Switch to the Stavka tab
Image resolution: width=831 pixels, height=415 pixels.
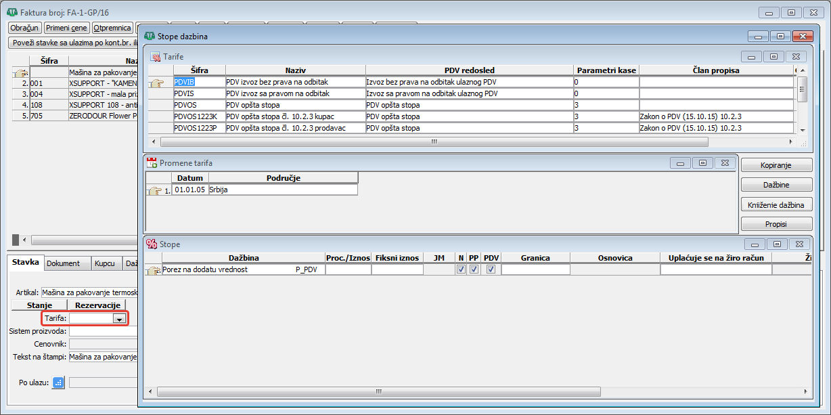click(x=26, y=263)
